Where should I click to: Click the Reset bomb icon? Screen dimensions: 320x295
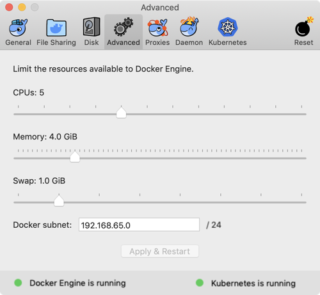304,27
